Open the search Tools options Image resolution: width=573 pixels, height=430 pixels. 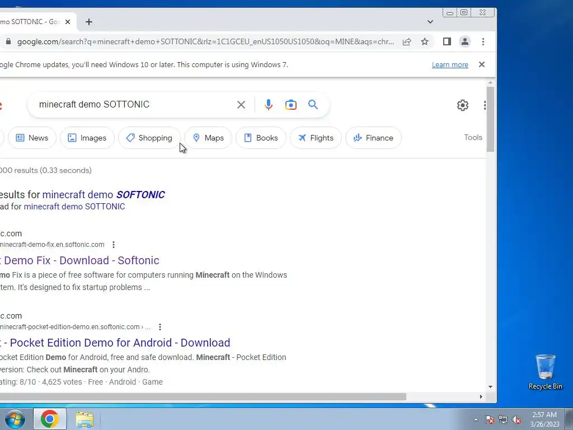(473, 138)
